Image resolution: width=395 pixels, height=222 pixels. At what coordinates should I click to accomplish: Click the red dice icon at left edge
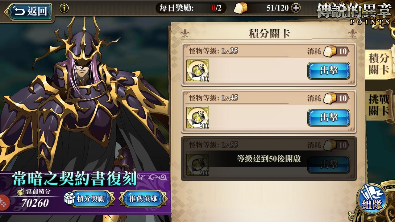[4, 203]
